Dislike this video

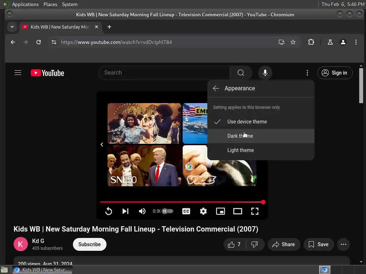coord(254,244)
